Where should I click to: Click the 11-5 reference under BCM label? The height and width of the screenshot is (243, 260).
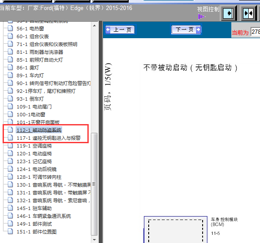pyautogui.click(x=215, y=233)
